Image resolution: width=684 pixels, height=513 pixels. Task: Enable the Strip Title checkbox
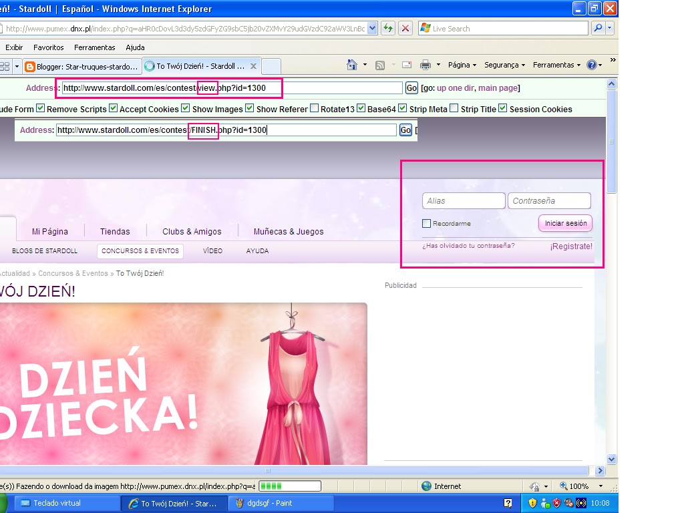(454, 108)
